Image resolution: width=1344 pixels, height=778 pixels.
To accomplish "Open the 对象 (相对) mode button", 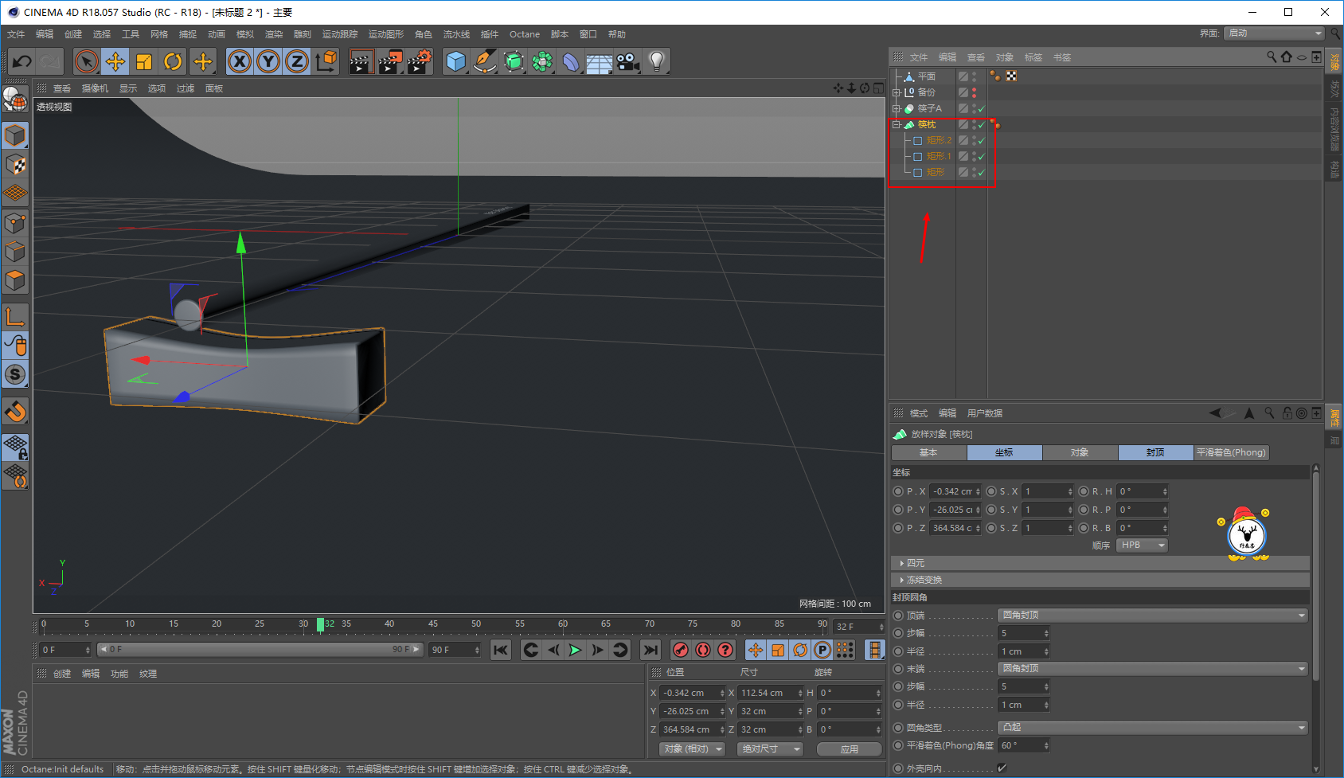I will (693, 749).
